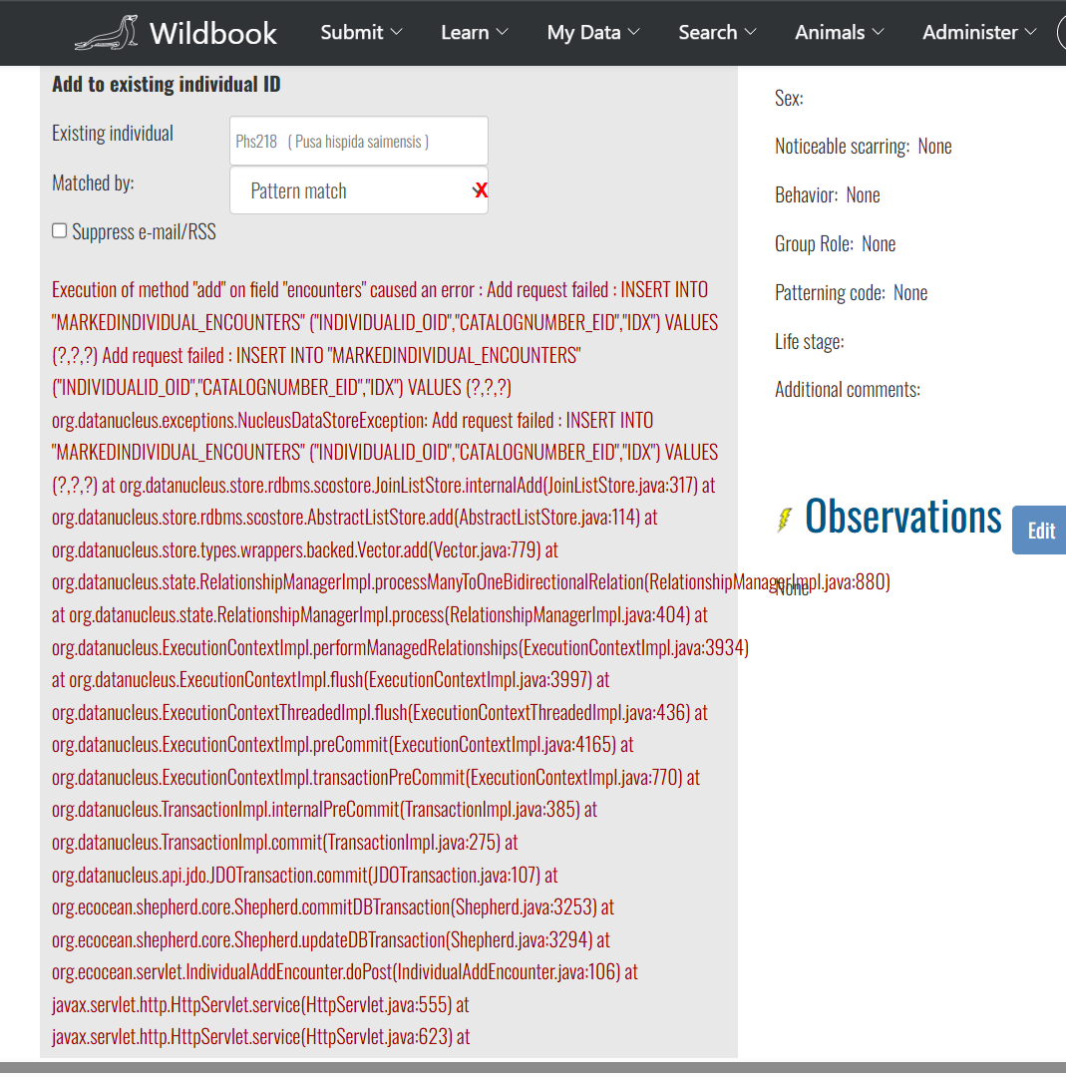1066x1077 pixels.
Task: Click the user profile circle in navbar
Action: [x=1061, y=33]
